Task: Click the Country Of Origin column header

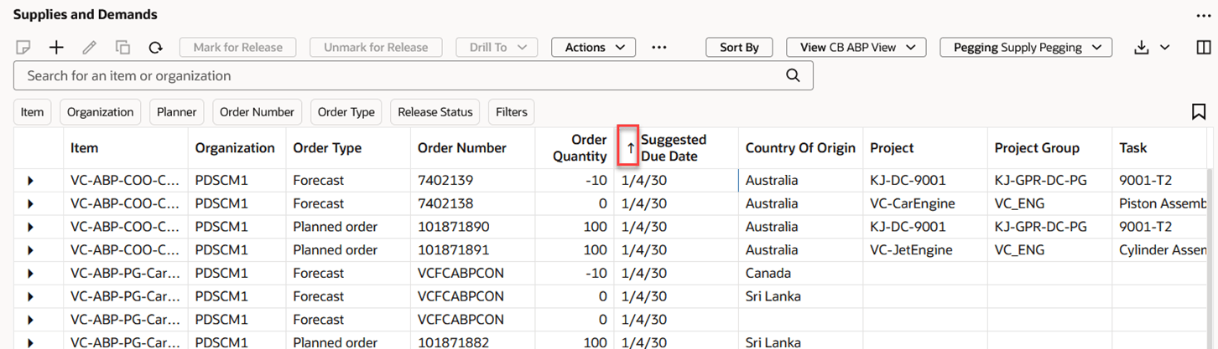Action: pyautogui.click(x=800, y=148)
